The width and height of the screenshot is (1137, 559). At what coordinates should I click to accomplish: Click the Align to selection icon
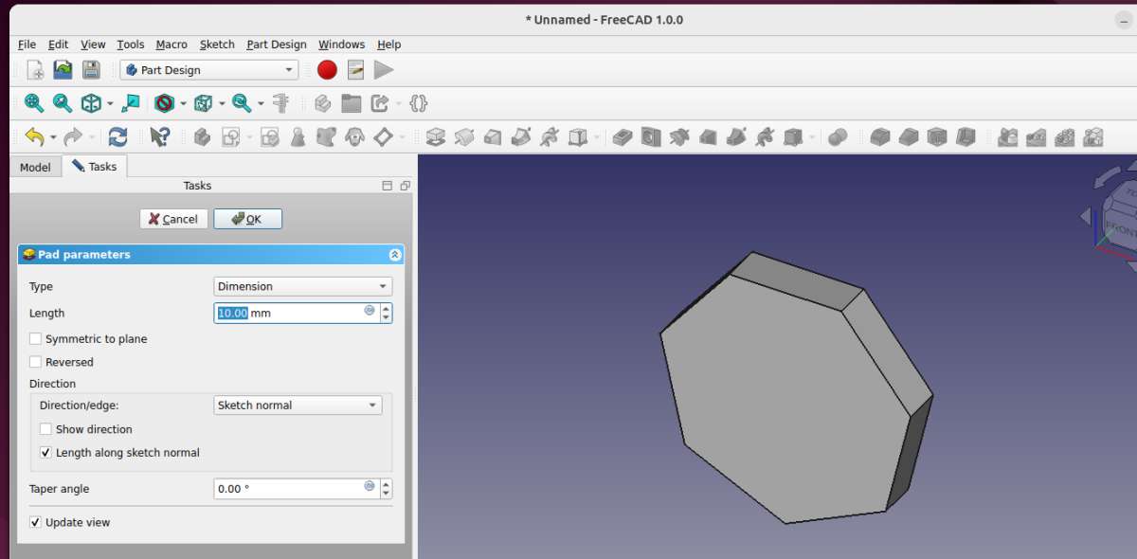click(132, 103)
